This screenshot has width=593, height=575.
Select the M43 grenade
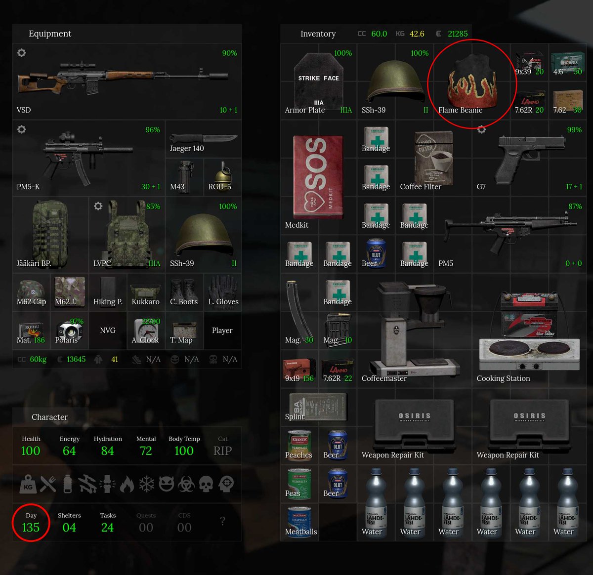[184, 177]
